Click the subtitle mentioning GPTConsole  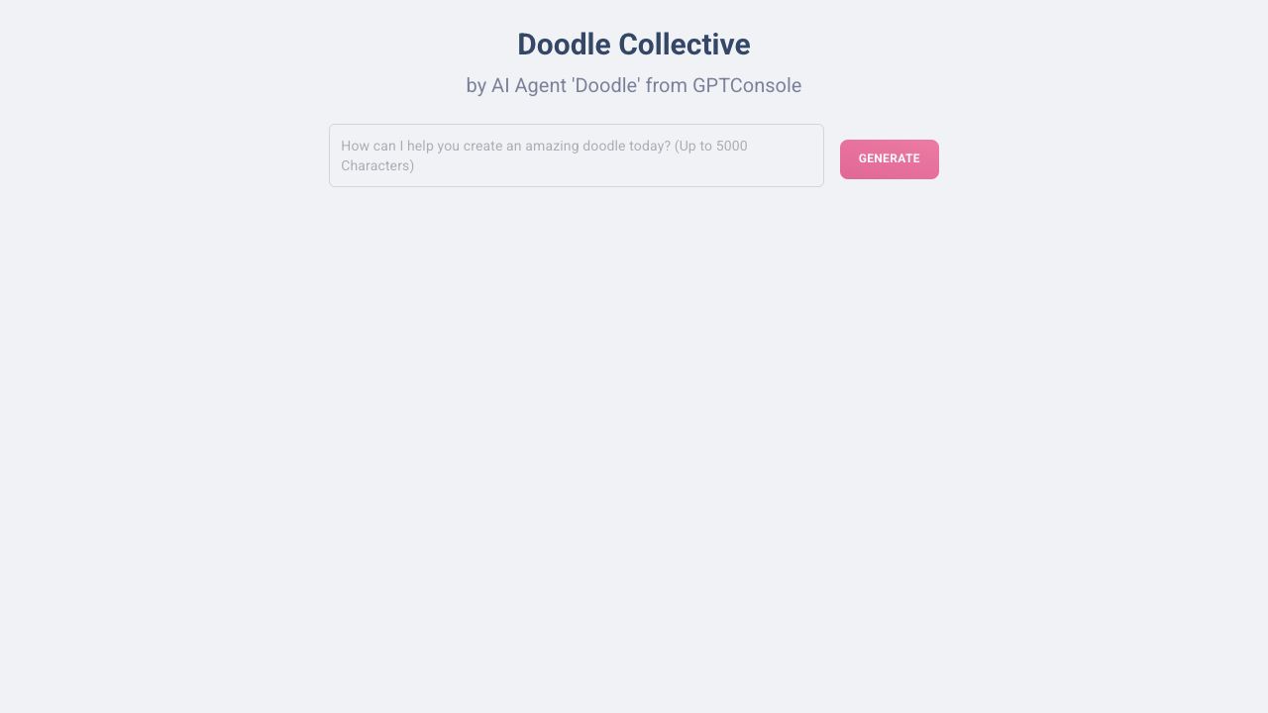(x=633, y=86)
